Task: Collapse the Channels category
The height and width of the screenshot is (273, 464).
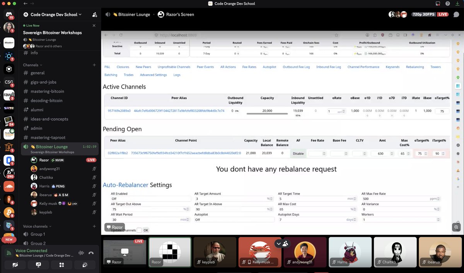Action: tap(32, 65)
